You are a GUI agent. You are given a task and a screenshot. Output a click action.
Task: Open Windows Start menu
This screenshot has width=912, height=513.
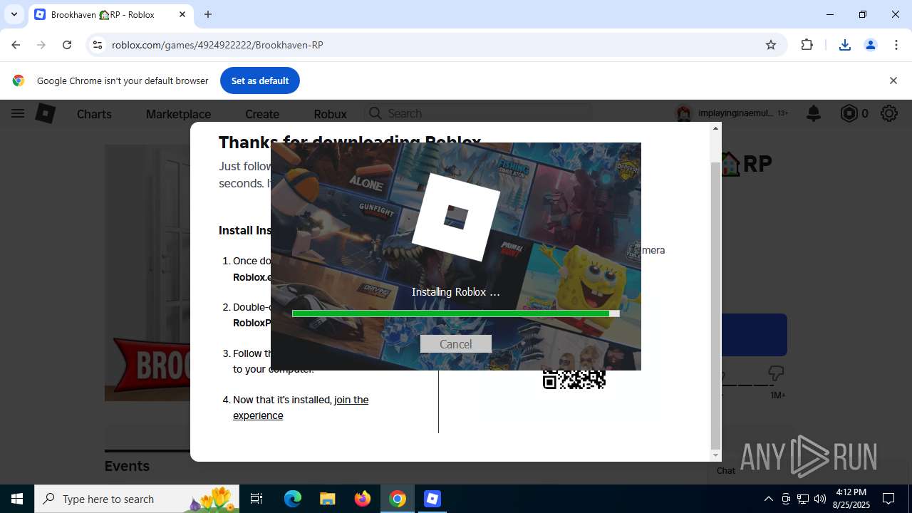pos(17,499)
